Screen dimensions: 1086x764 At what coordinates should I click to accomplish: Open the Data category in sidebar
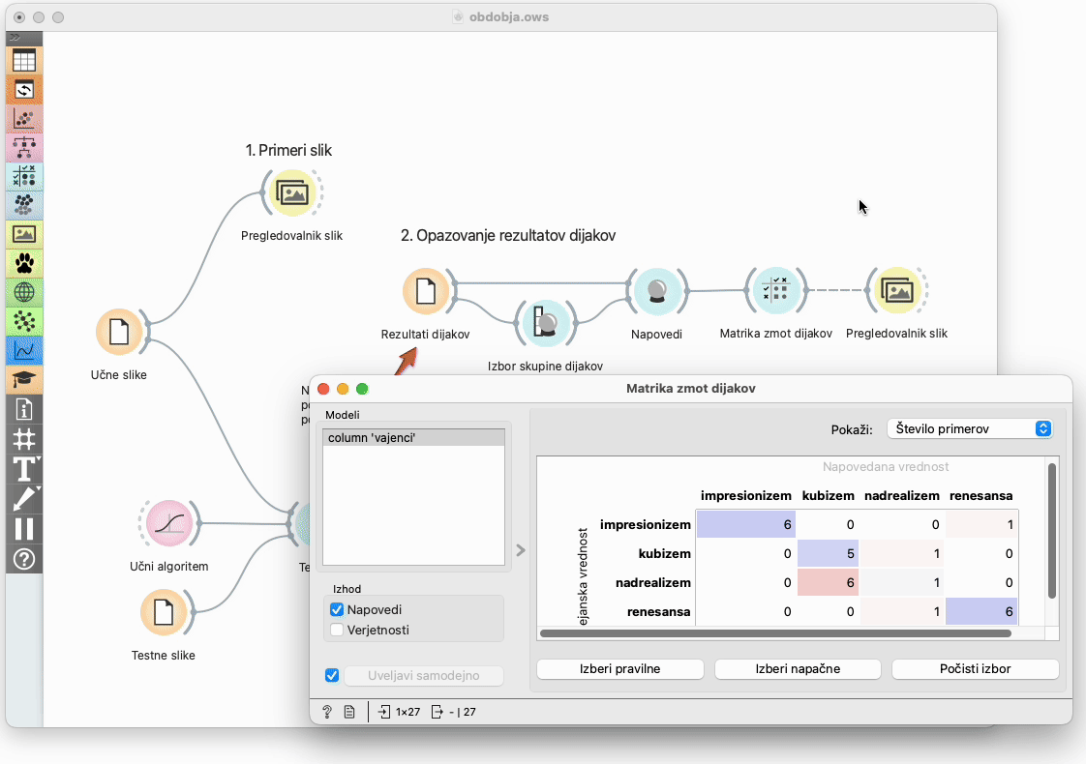pos(24,61)
